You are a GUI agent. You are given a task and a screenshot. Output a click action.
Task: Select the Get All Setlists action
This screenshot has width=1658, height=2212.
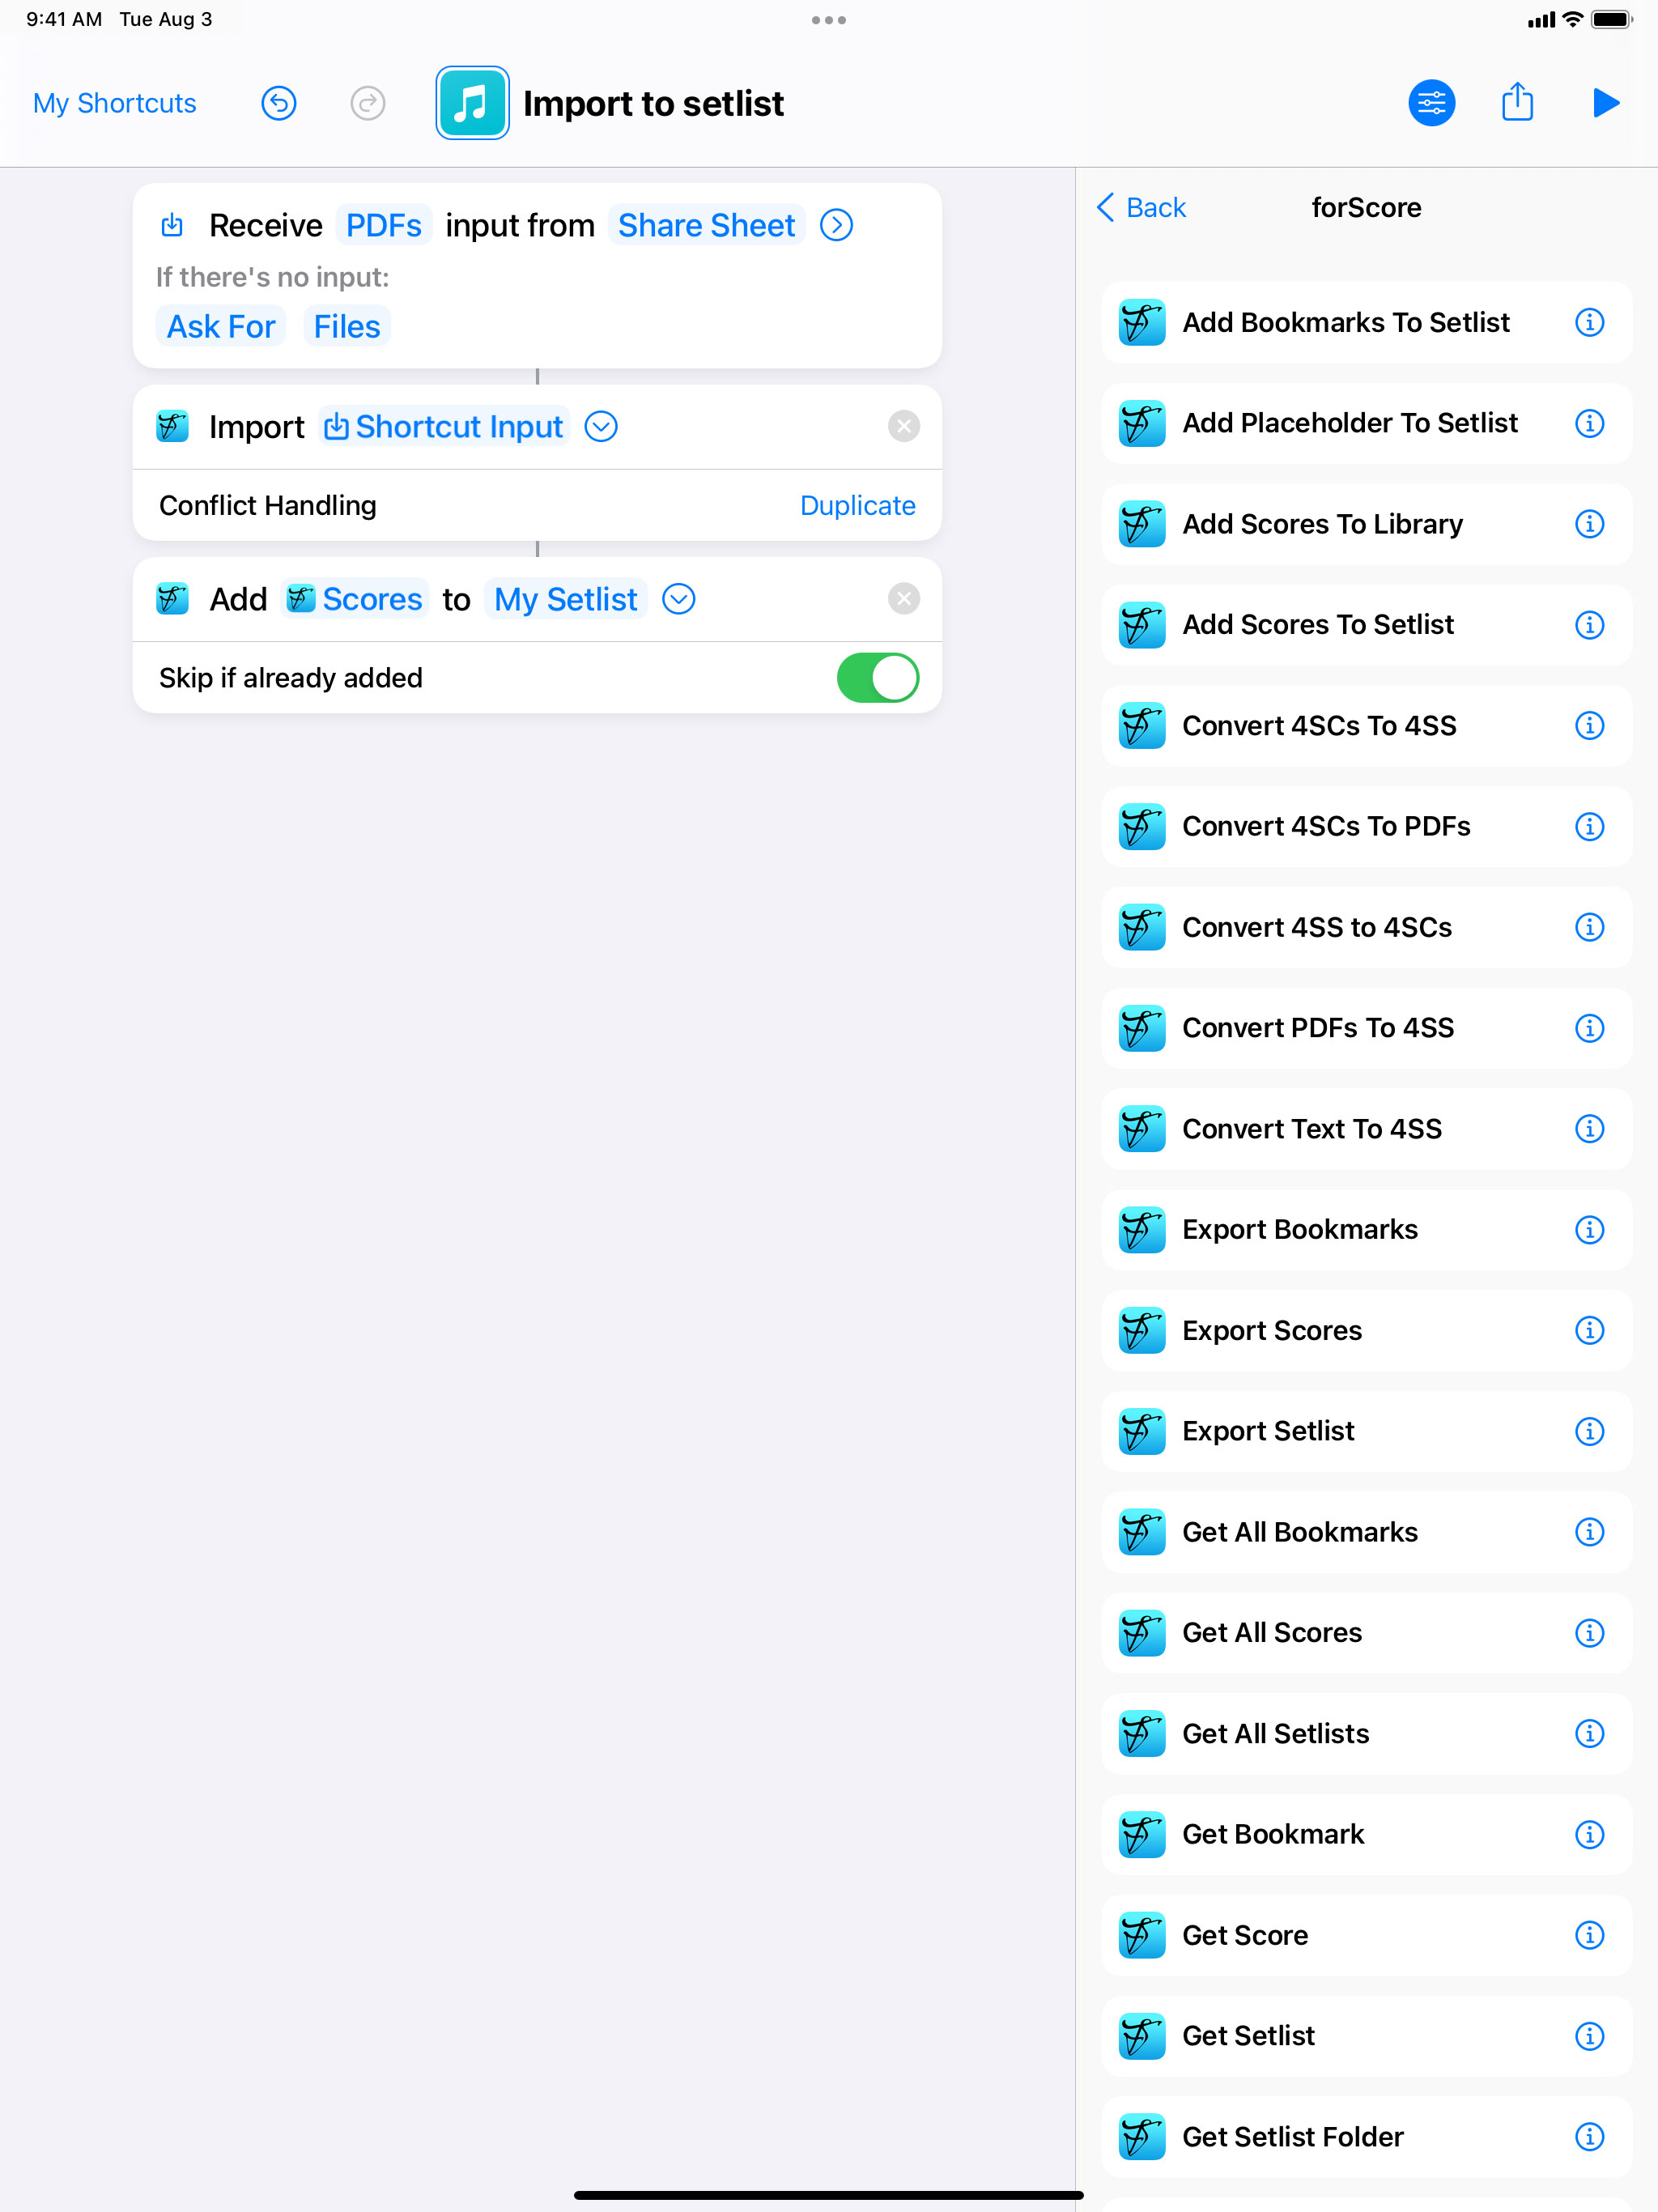(1366, 1733)
